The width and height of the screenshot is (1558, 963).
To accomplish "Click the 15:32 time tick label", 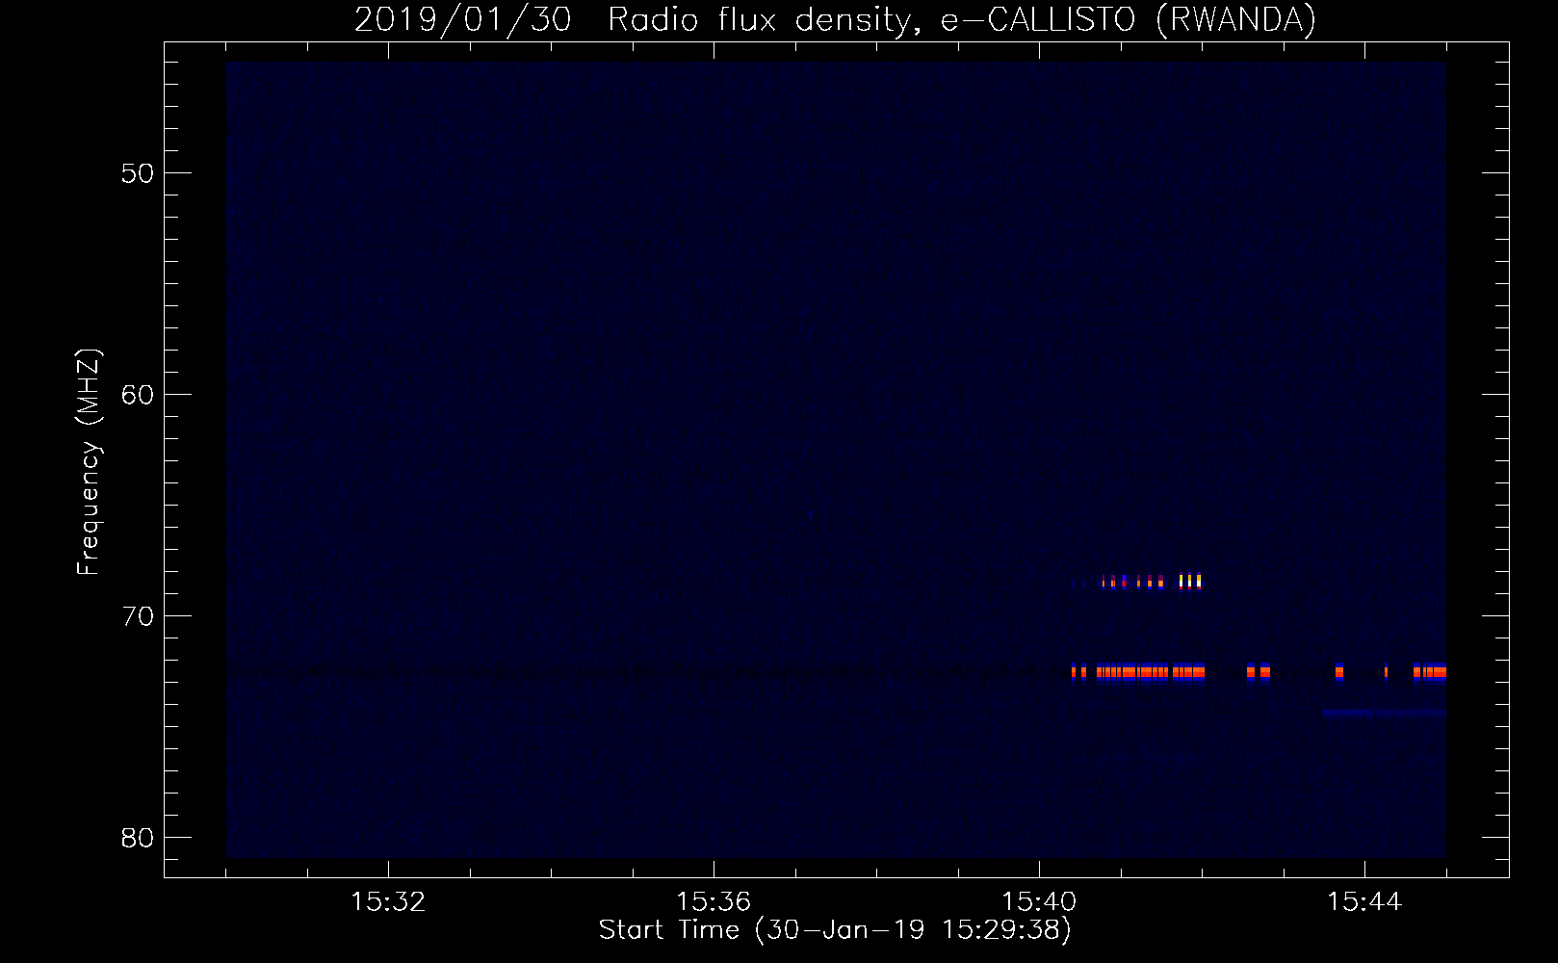I will click(388, 902).
